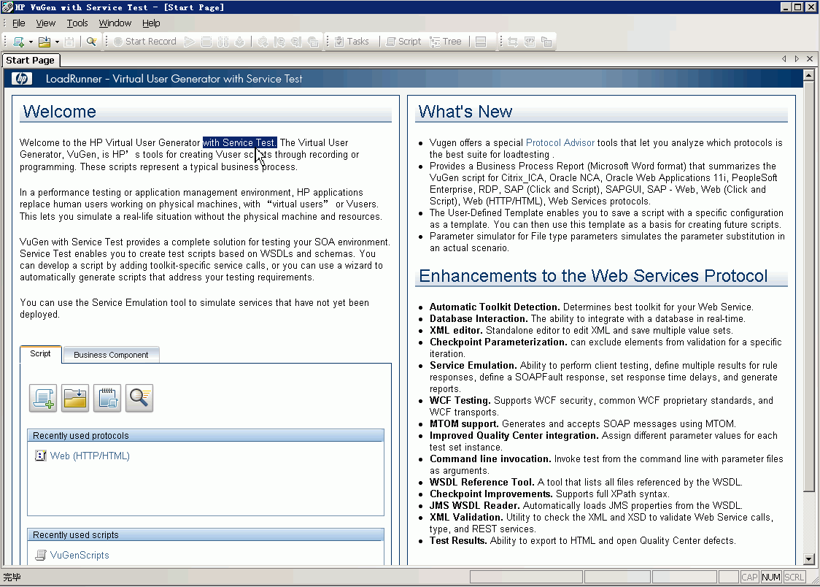Click Start Record in the toolbar
The width and height of the screenshot is (820, 587).
[x=145, y=42]
